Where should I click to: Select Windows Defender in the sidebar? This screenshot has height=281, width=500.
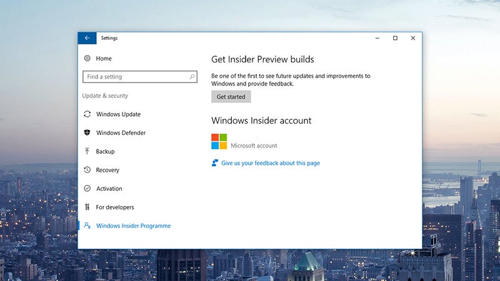click(121, 132)
